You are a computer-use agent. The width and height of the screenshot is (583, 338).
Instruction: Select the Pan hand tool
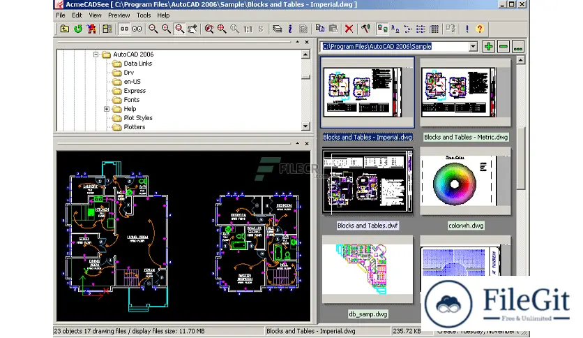tap(192, 29)
